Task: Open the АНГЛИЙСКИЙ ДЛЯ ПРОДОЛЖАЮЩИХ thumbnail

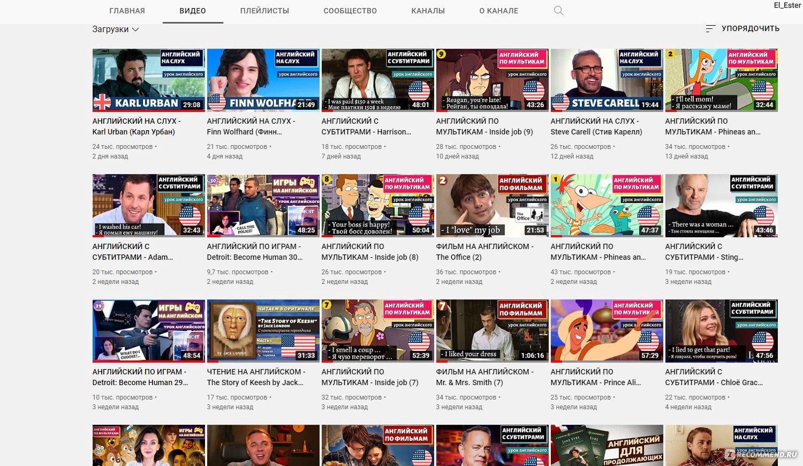Action: [x=607, y=445]
